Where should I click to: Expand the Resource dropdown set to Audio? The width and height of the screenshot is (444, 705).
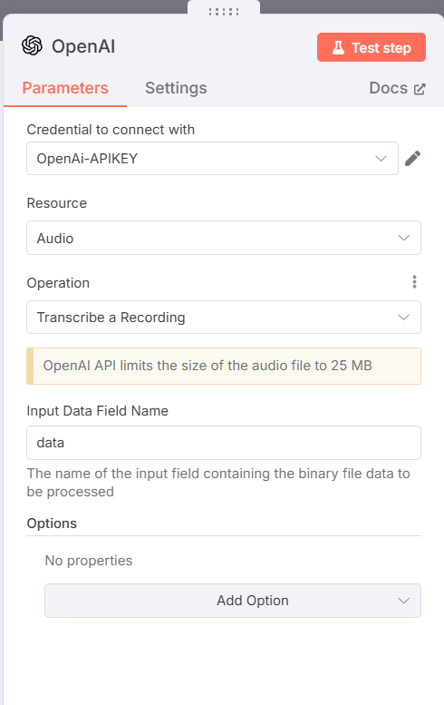point(224,238)
